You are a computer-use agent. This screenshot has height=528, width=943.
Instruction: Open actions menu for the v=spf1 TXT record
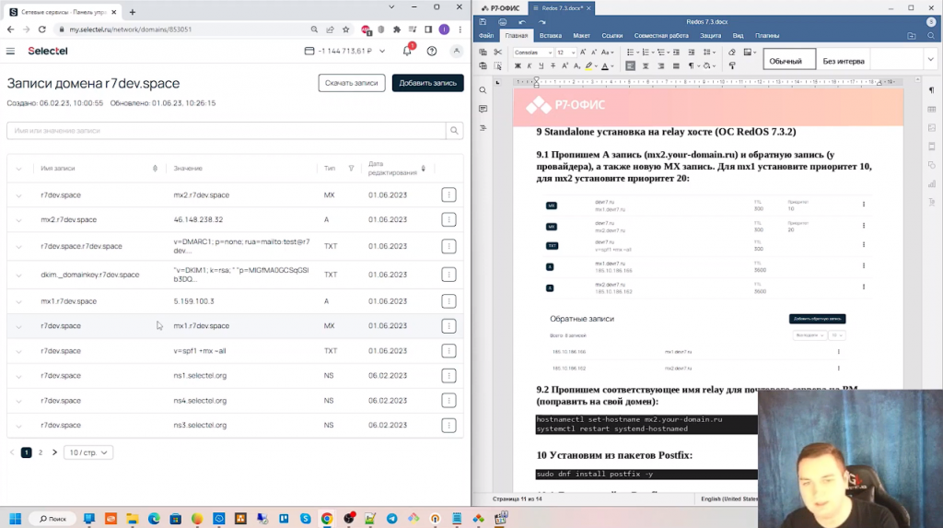448,351
